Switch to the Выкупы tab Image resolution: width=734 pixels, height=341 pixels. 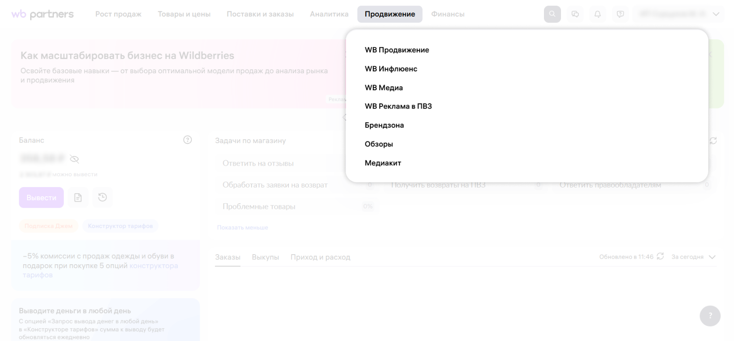tap(265, 257)
